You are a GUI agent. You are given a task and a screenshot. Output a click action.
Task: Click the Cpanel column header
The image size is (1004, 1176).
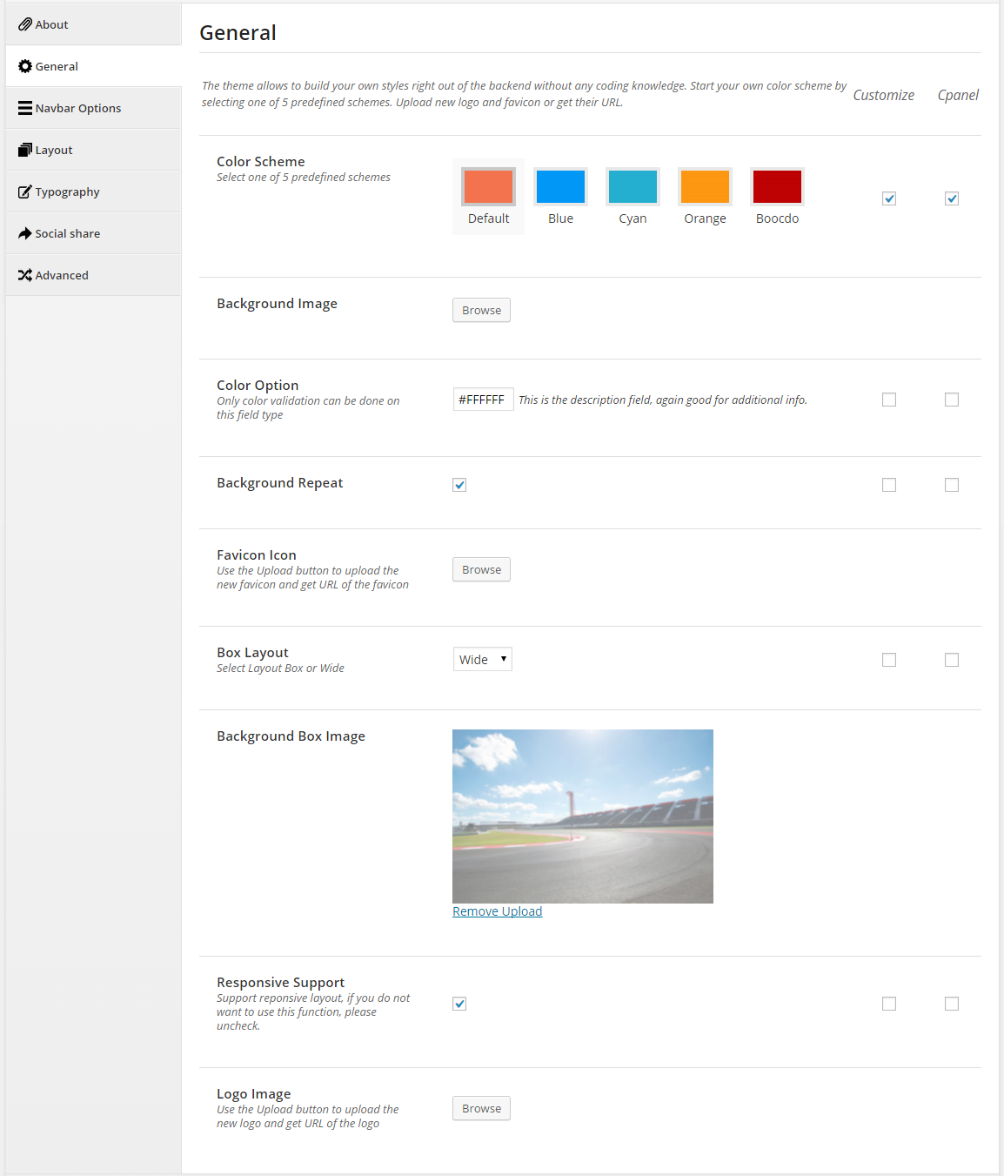pos(958,95)
